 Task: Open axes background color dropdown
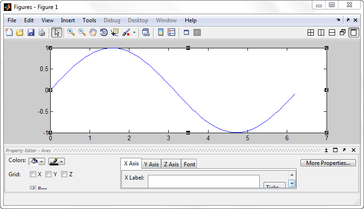pos(36,162)
